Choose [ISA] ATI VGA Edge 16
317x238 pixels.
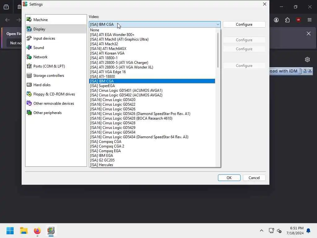pyautogui.click(x=152, y=72)
